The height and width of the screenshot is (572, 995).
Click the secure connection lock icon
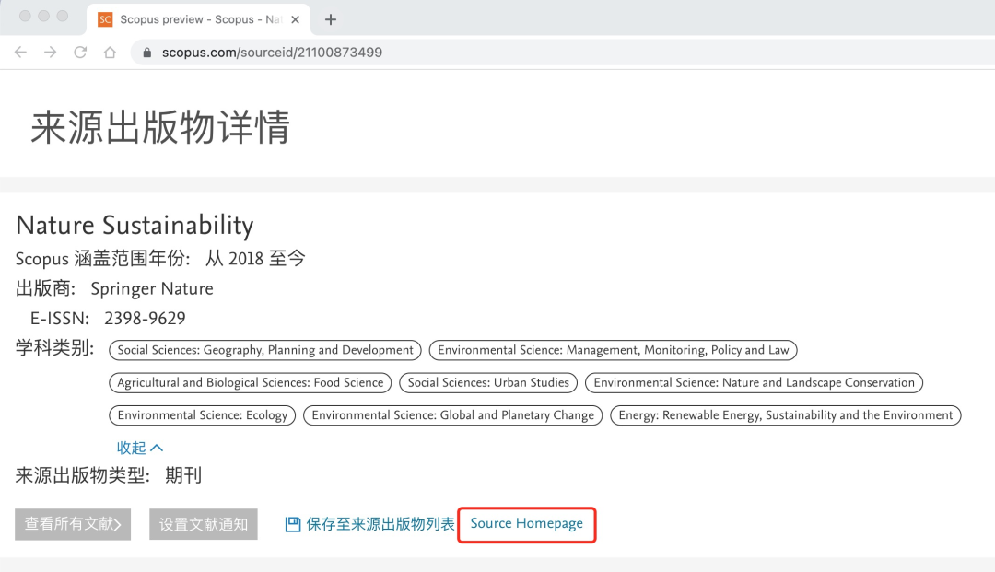click(x=146, y=53)
